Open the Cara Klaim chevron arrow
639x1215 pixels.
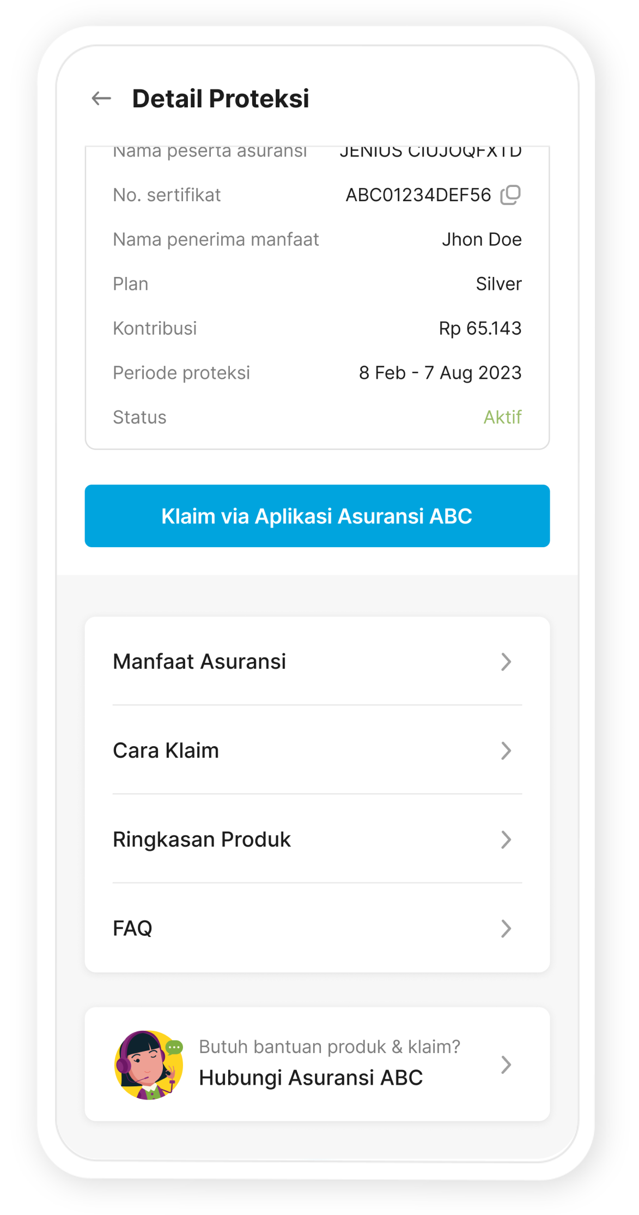pos(506,751)
